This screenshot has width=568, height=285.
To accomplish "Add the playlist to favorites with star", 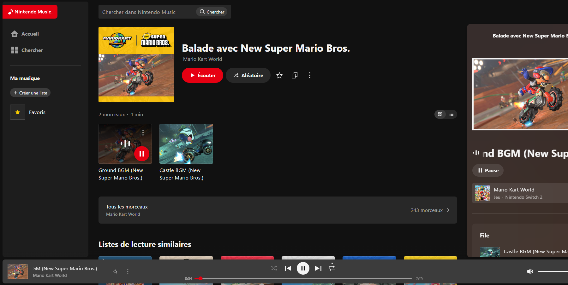I will 279,75.
